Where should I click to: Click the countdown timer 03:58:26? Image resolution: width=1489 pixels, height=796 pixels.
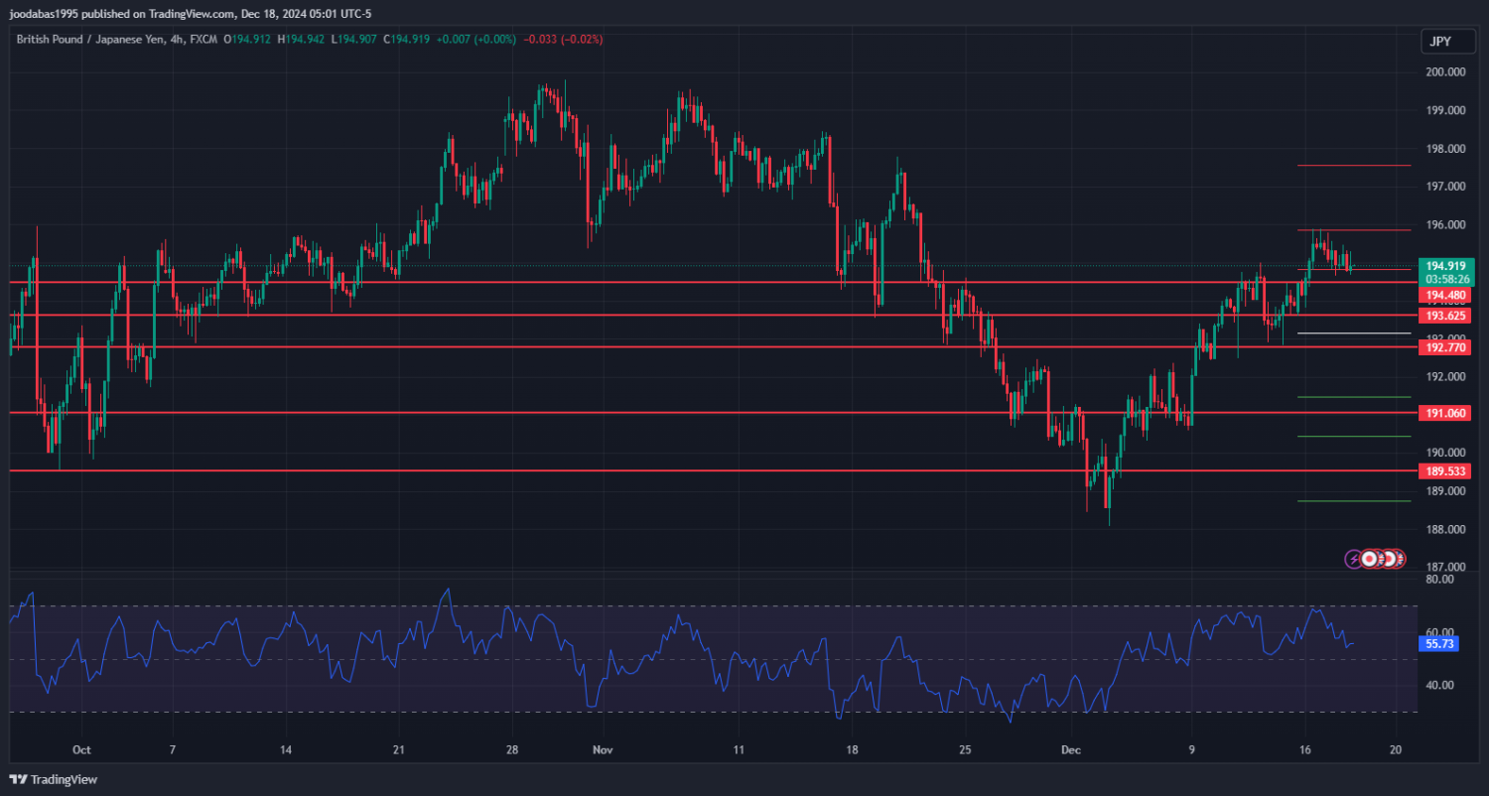(1447, 280)
